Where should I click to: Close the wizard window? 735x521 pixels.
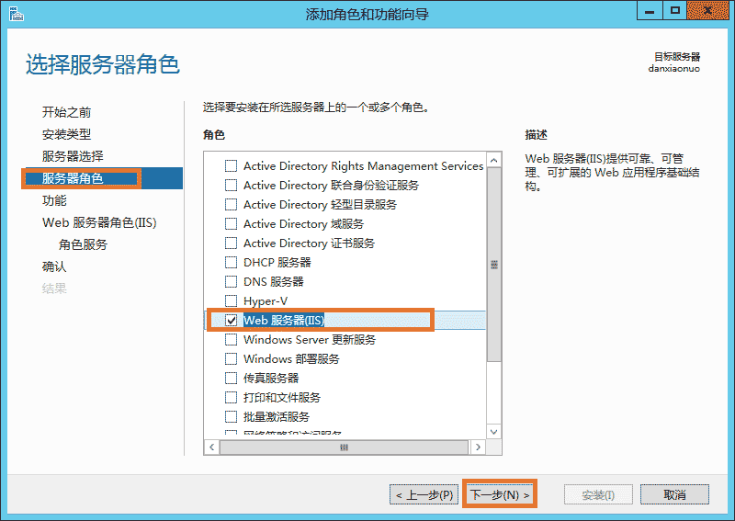click(710, 11)
